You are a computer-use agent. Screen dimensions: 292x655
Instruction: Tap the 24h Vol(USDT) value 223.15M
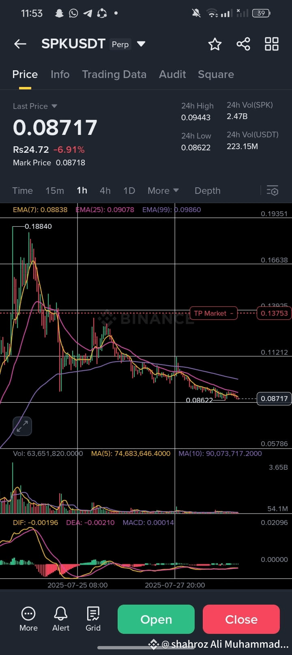[x=242, y=146]
